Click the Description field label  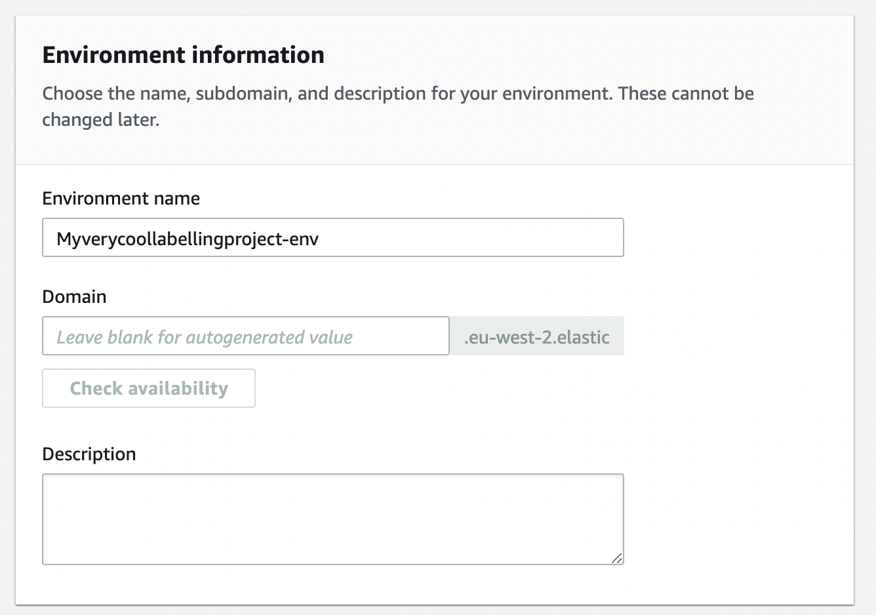[x=89, y=453]
